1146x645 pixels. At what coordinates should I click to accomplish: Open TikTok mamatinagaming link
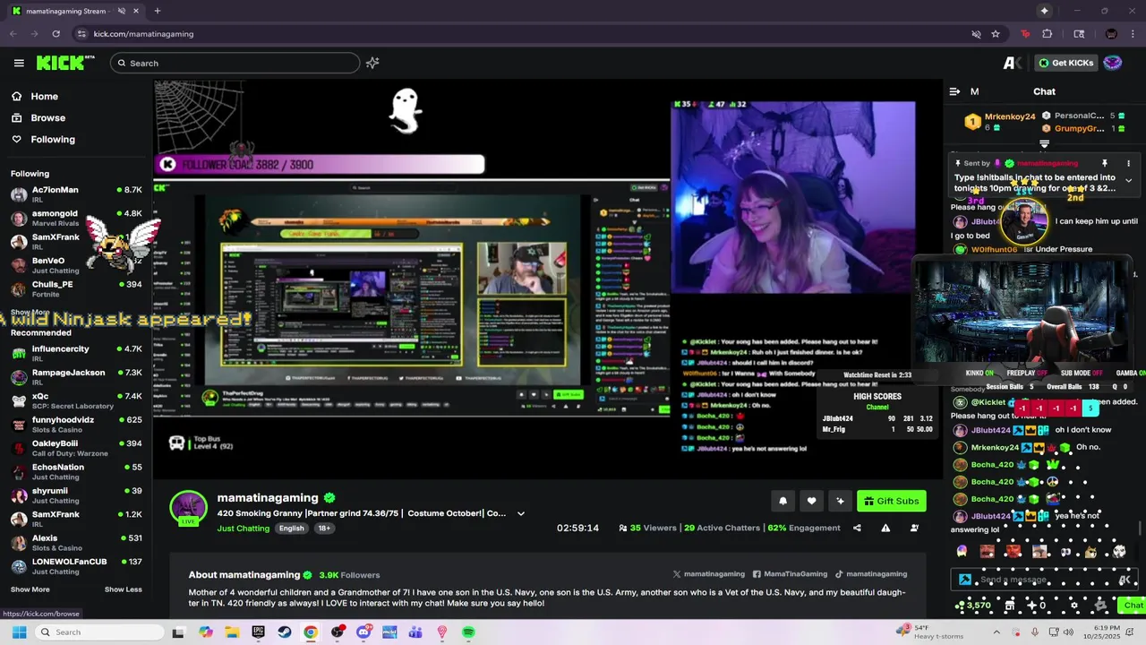[x=870, y=574]
